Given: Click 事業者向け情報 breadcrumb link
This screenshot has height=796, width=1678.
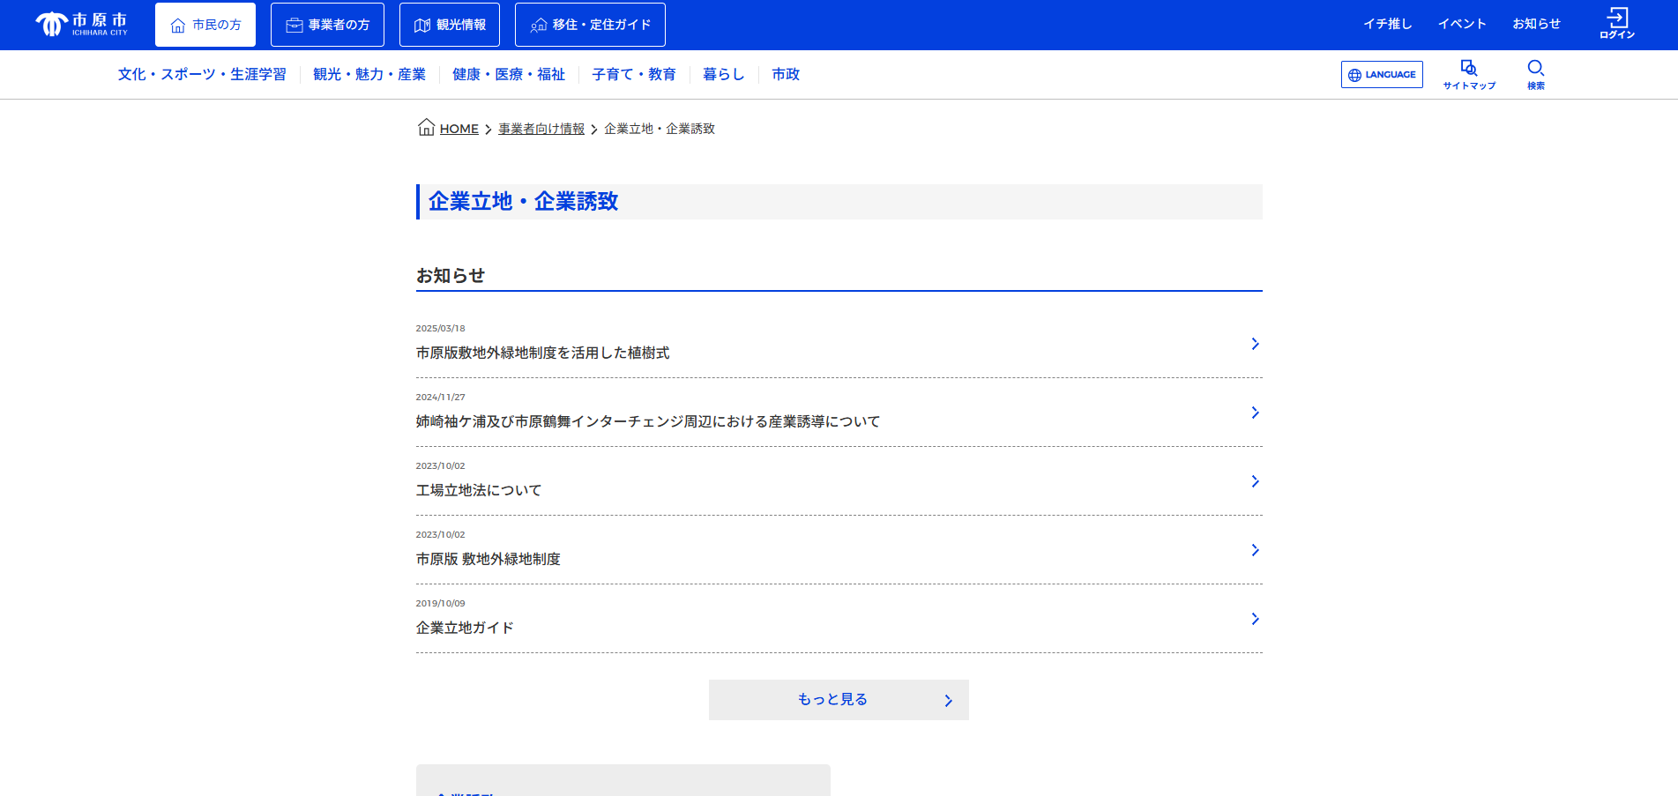Looking at the screenshot, I should pos(541,129).
